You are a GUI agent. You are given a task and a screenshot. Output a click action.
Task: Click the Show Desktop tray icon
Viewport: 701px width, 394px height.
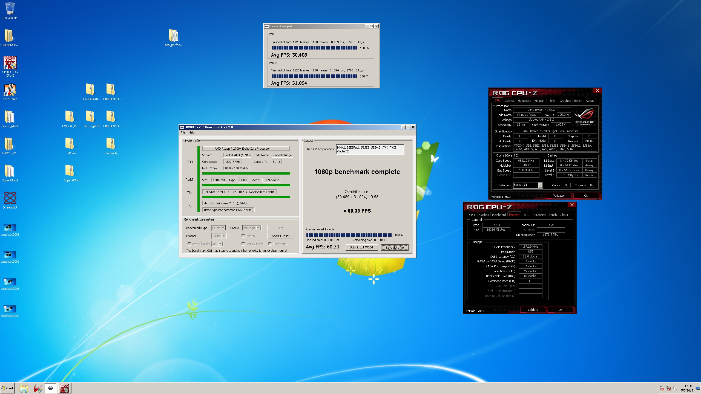pyautogui.click(x=697, y=389)
